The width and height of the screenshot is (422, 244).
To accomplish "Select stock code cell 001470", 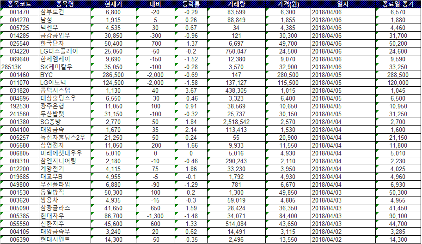I will coord(19,12).
